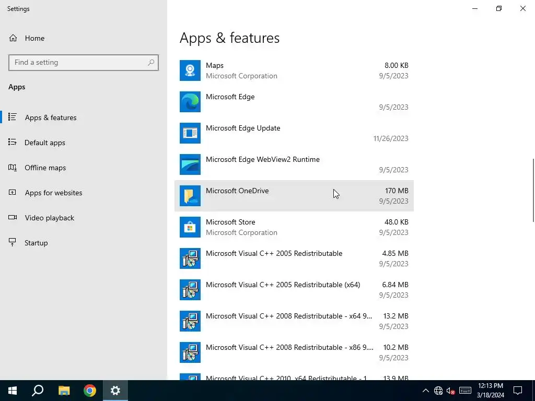
Task: Click the Microsoft Store bag icon
Action: (190, 228)
